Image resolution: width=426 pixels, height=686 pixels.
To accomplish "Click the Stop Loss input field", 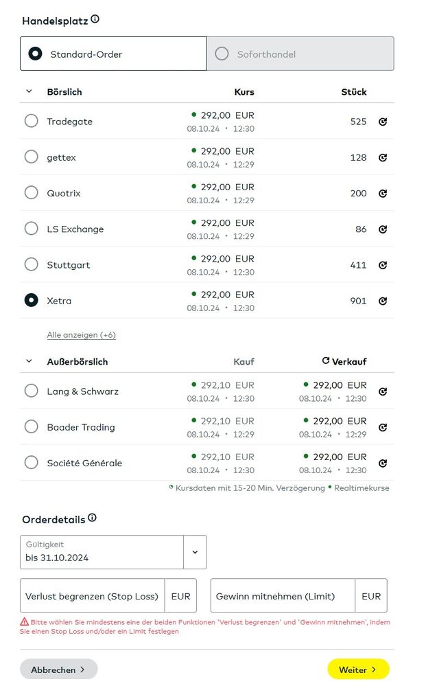I will point(92,596).
